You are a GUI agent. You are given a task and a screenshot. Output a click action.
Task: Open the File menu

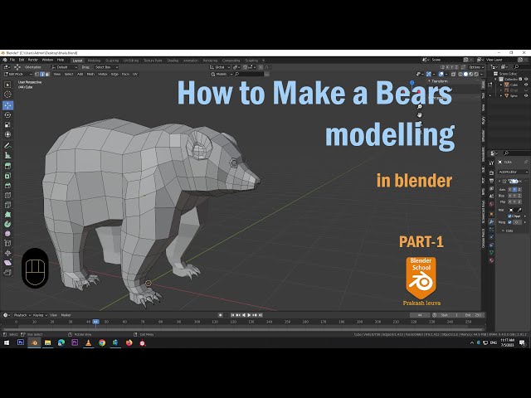[x=12, y=60]
